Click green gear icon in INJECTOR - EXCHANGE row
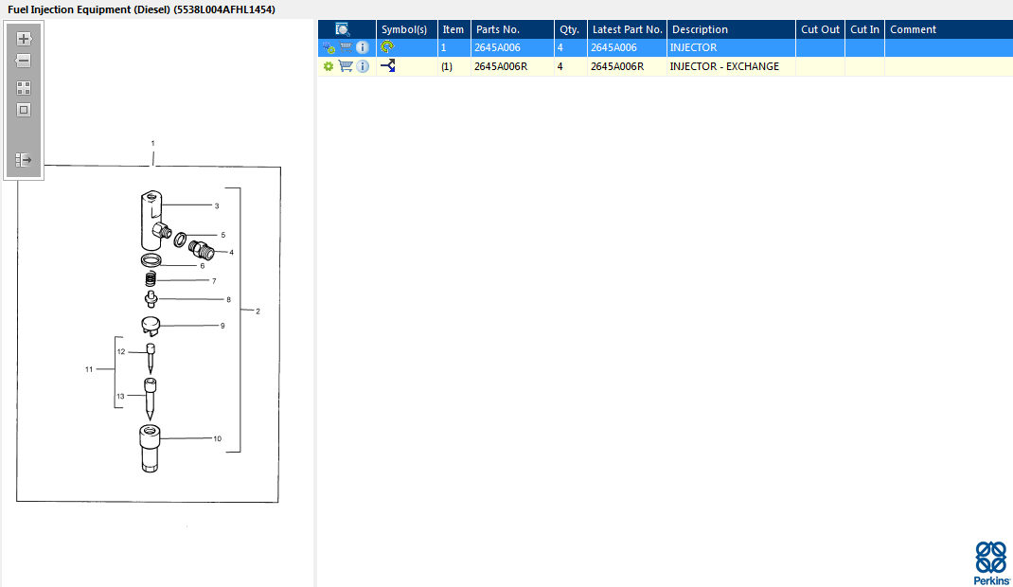 (329, 66)
